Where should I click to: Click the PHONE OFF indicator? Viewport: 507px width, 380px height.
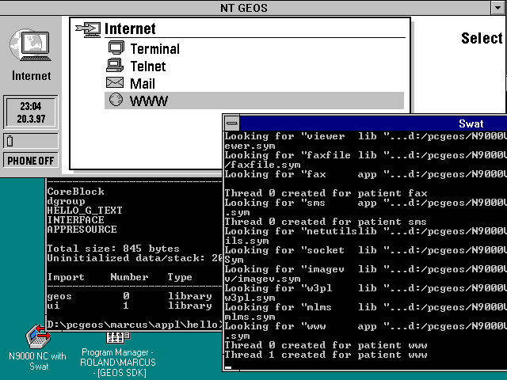(x=31, y=161)
